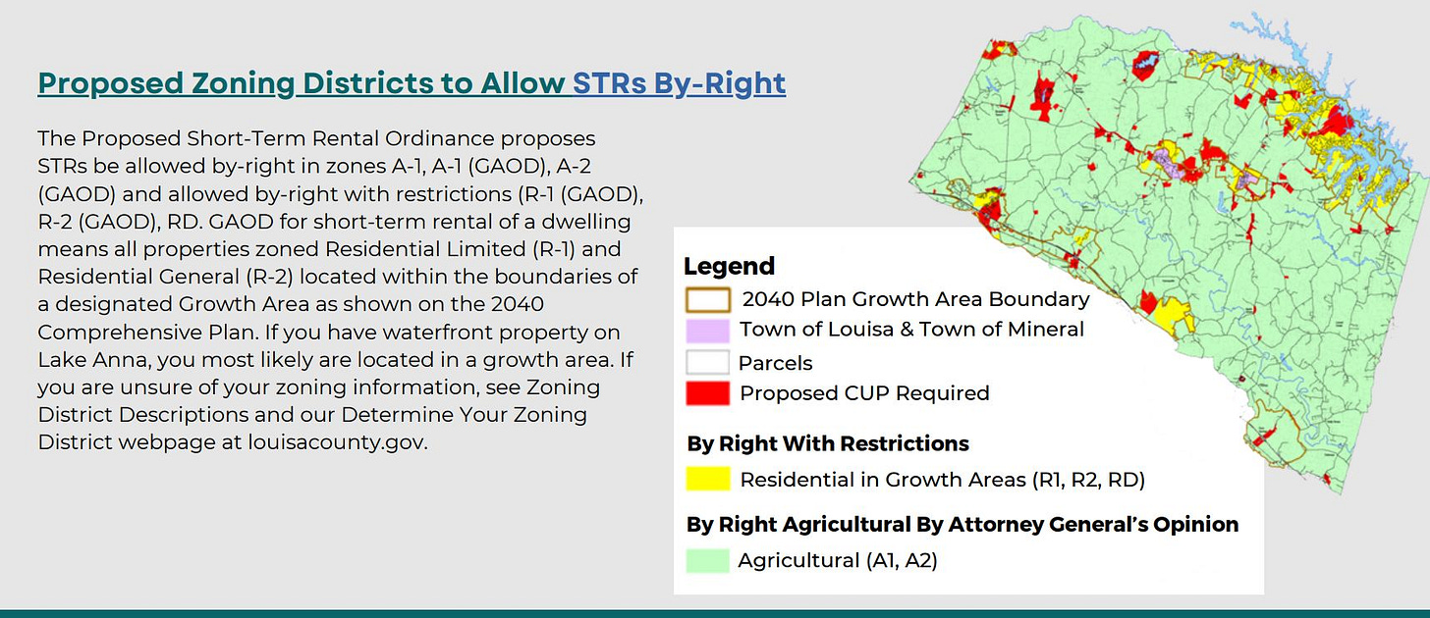Viewport: 1430px width, 618px height.
Task: Click the line beginning "you are unsure of your zoning"
Action: click(318, 386)
